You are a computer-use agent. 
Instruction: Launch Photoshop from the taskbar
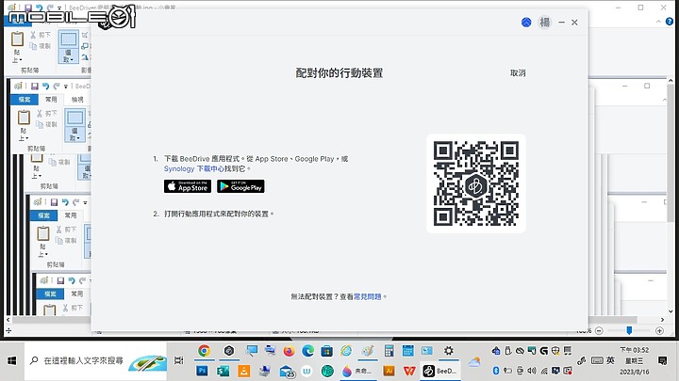coord(202,371)
